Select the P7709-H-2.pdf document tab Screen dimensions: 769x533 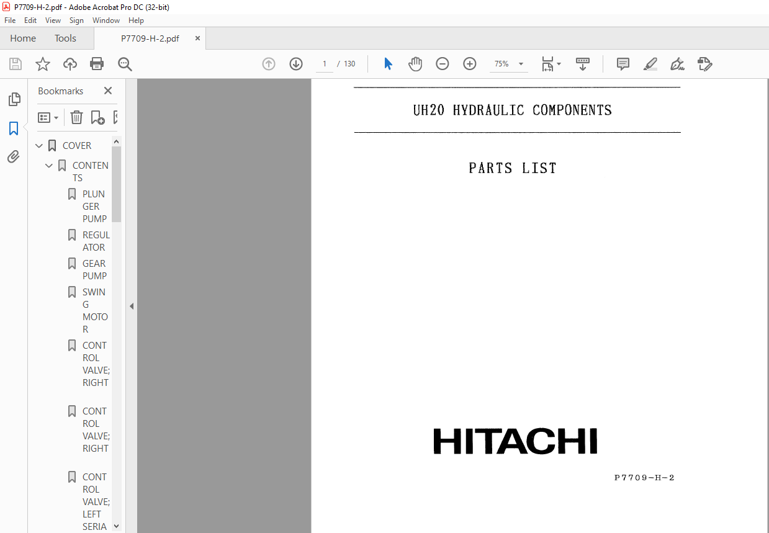click(150, 38)
